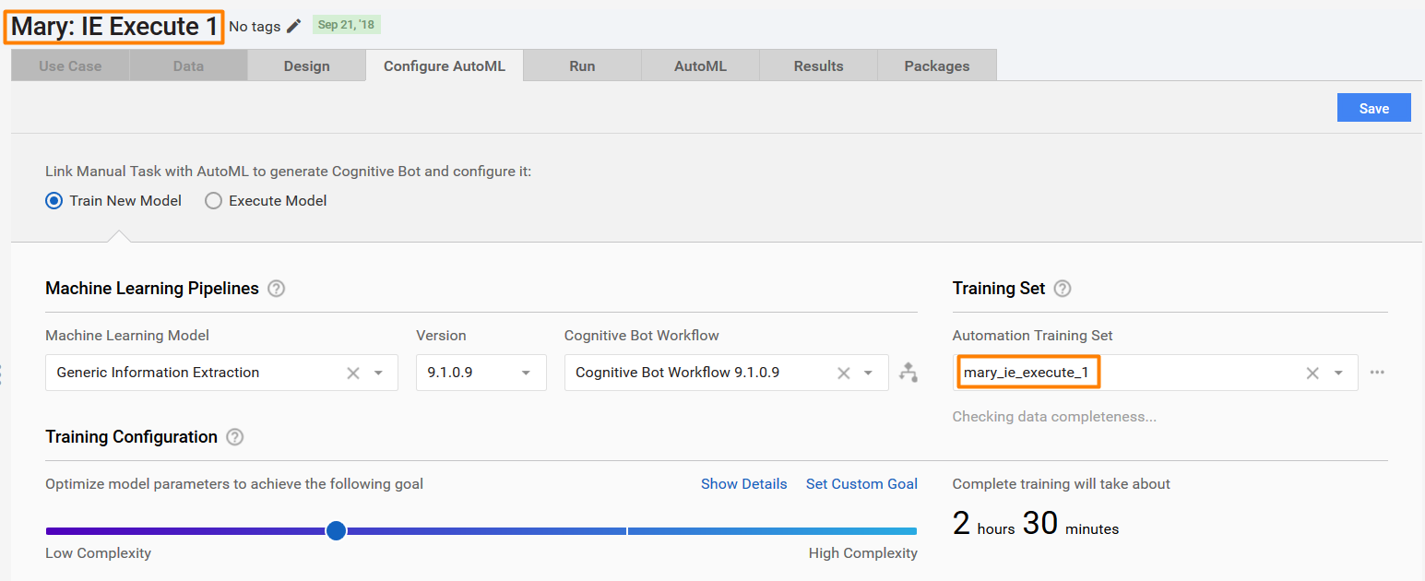The image size is (1425, 581).
Task: Click the Sep 21, '18 date badge
Action: click(347, 25)
